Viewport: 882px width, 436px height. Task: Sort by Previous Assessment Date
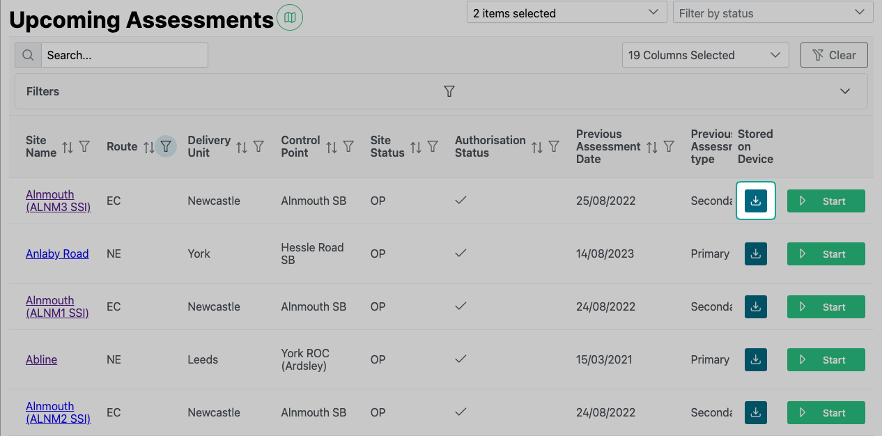(x=652, y=147)
